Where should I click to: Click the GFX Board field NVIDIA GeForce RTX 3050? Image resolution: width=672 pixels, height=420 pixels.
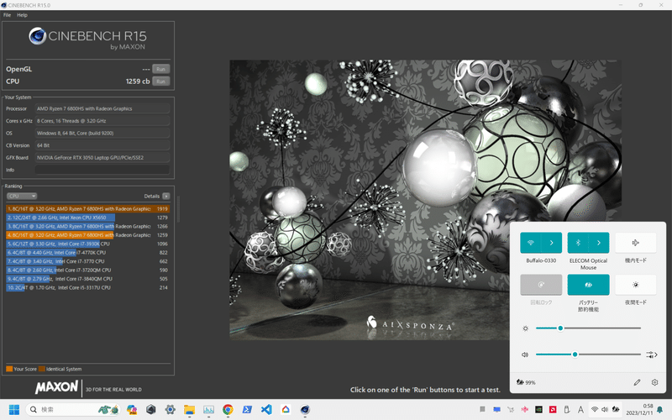[x=102, y=158]
